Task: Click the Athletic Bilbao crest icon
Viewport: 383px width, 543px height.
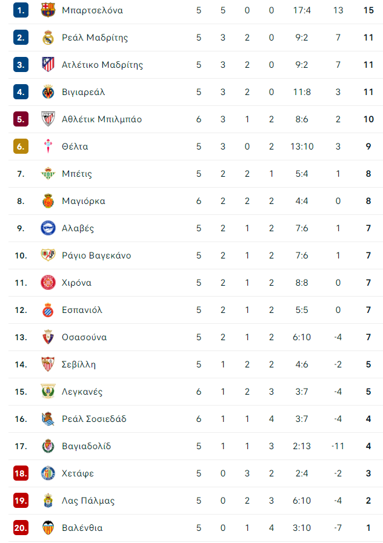Action: 48,119
